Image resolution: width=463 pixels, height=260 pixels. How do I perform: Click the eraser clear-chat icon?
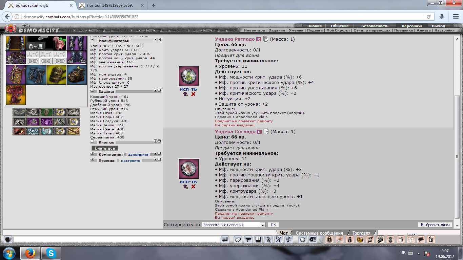[238, 240]
